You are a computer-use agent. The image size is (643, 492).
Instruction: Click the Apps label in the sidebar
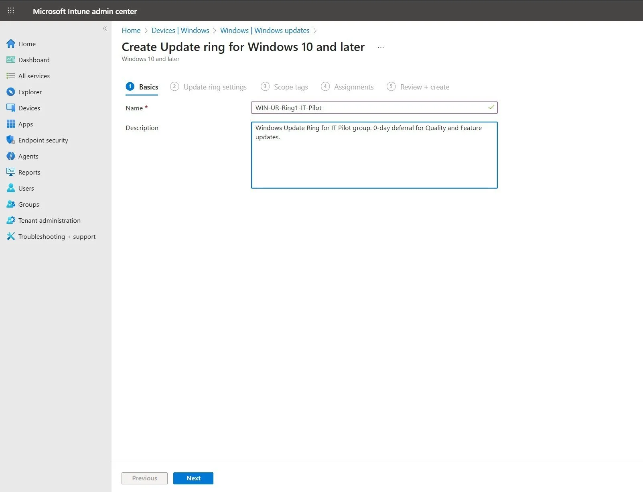tap(26, 124)
